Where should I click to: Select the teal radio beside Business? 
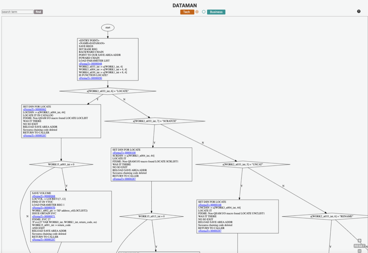click(x=203, y=12)
